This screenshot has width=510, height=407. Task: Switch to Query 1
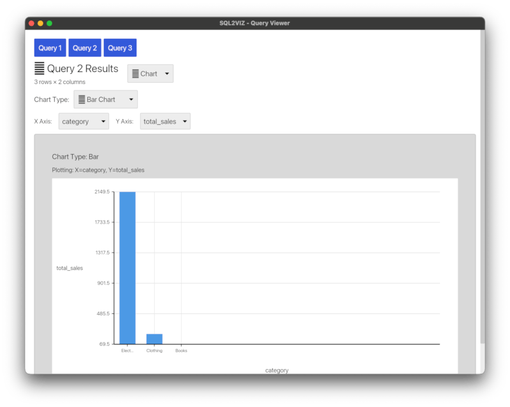click(50, 48)
